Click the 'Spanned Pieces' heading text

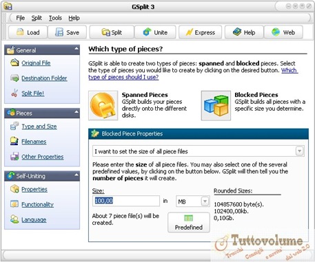click(145, 95)
